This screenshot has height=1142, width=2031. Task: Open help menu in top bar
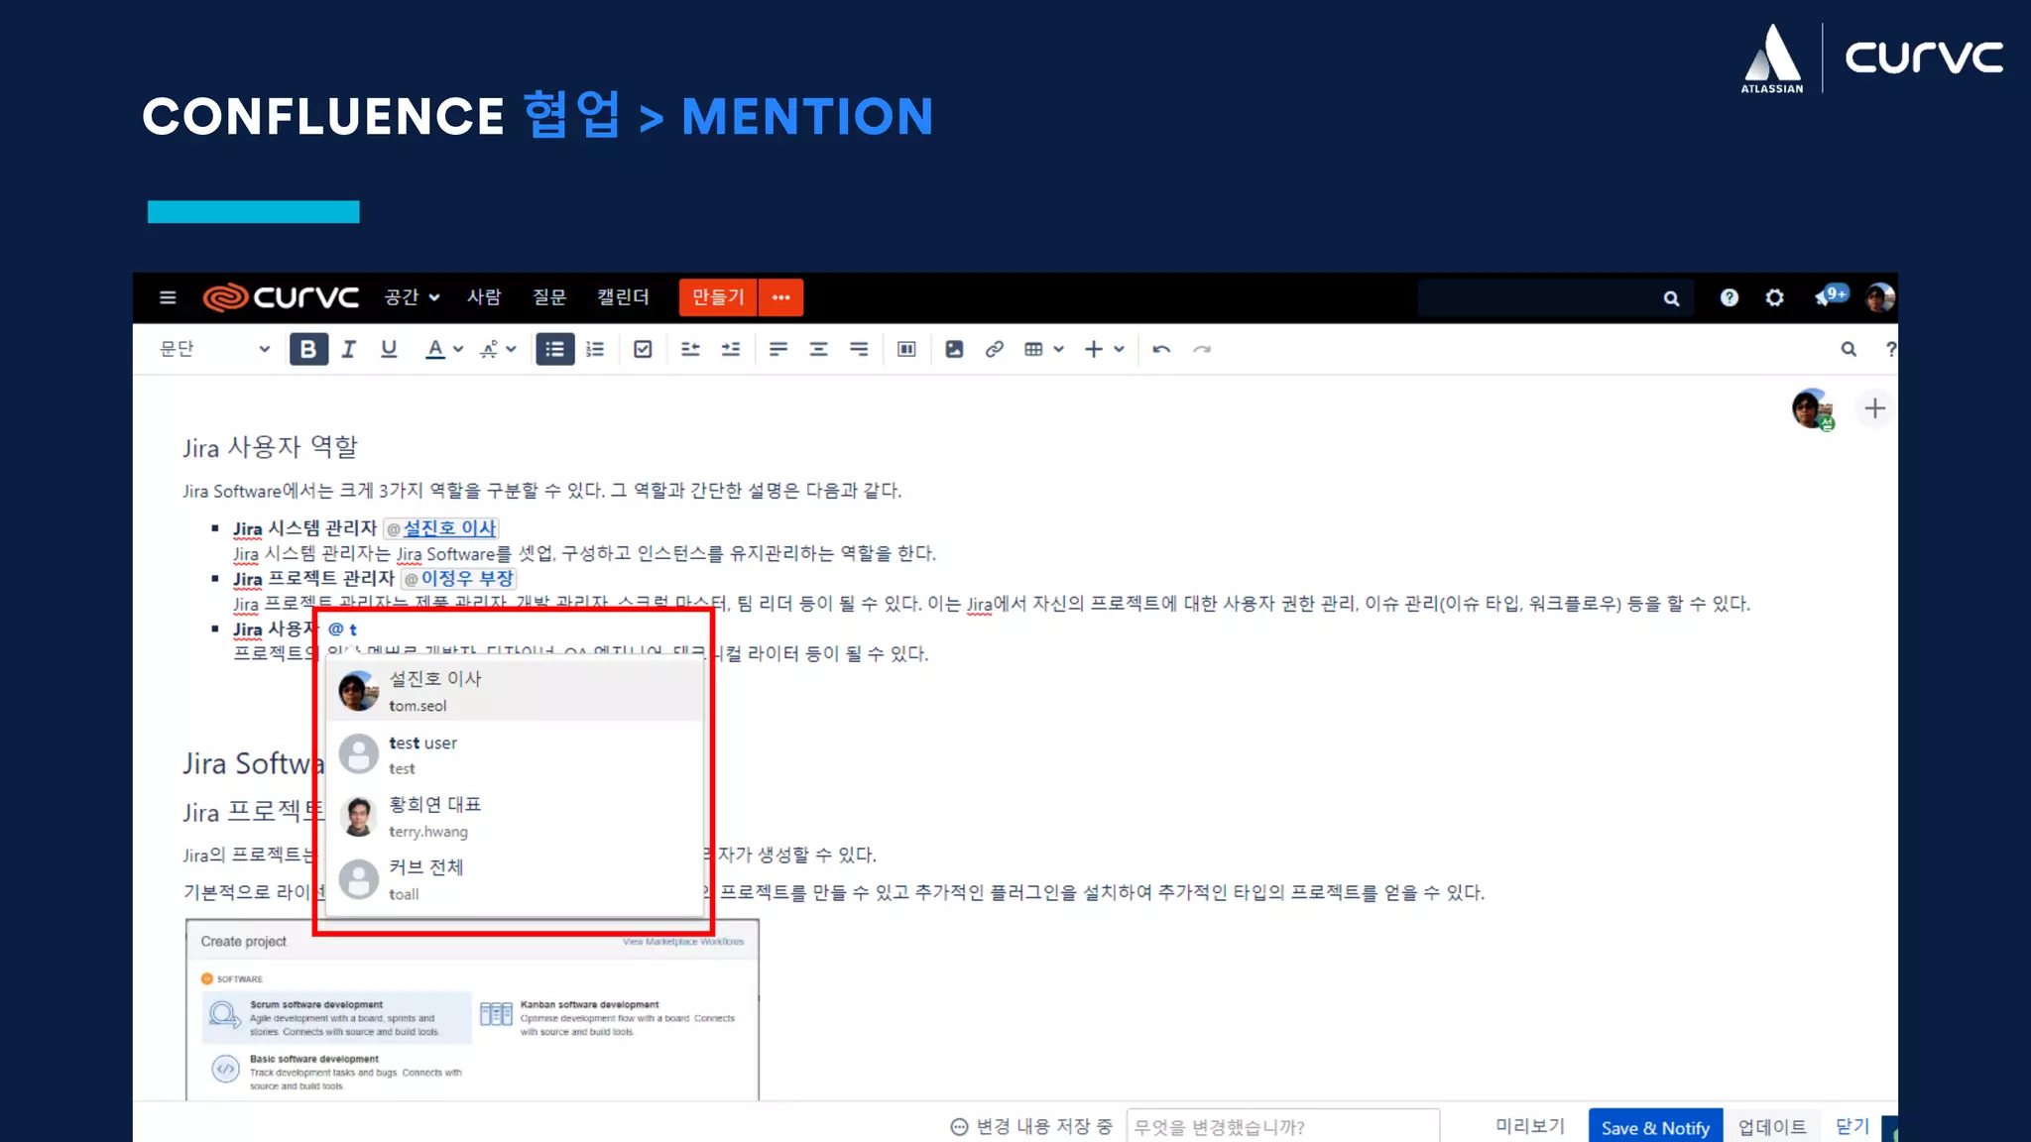[x=1729, y=297]
